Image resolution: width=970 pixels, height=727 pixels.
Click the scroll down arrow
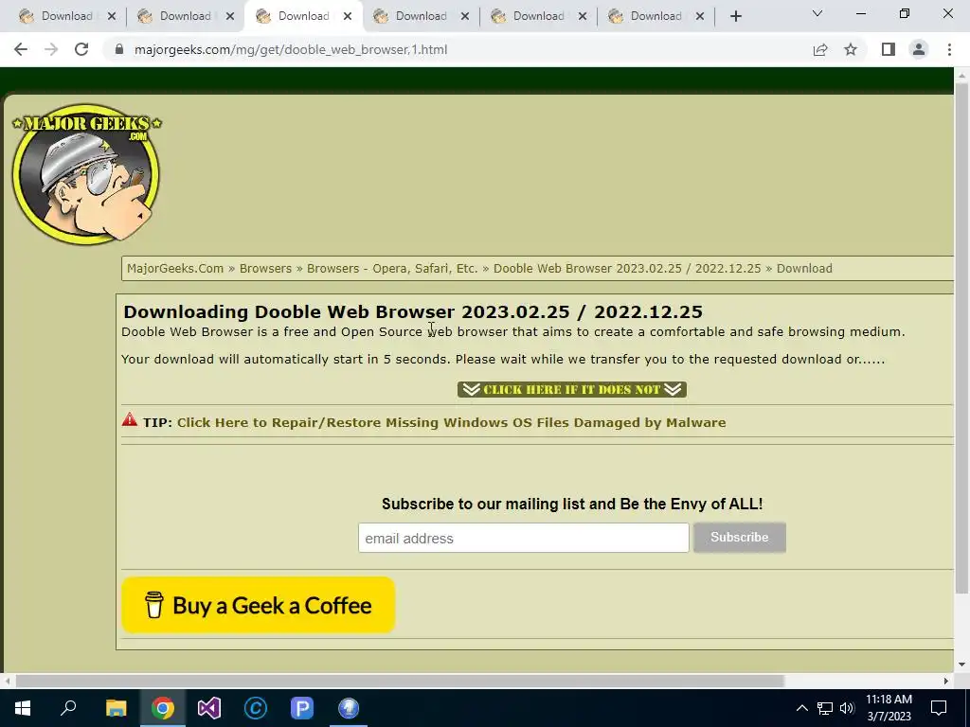(961, 665)
